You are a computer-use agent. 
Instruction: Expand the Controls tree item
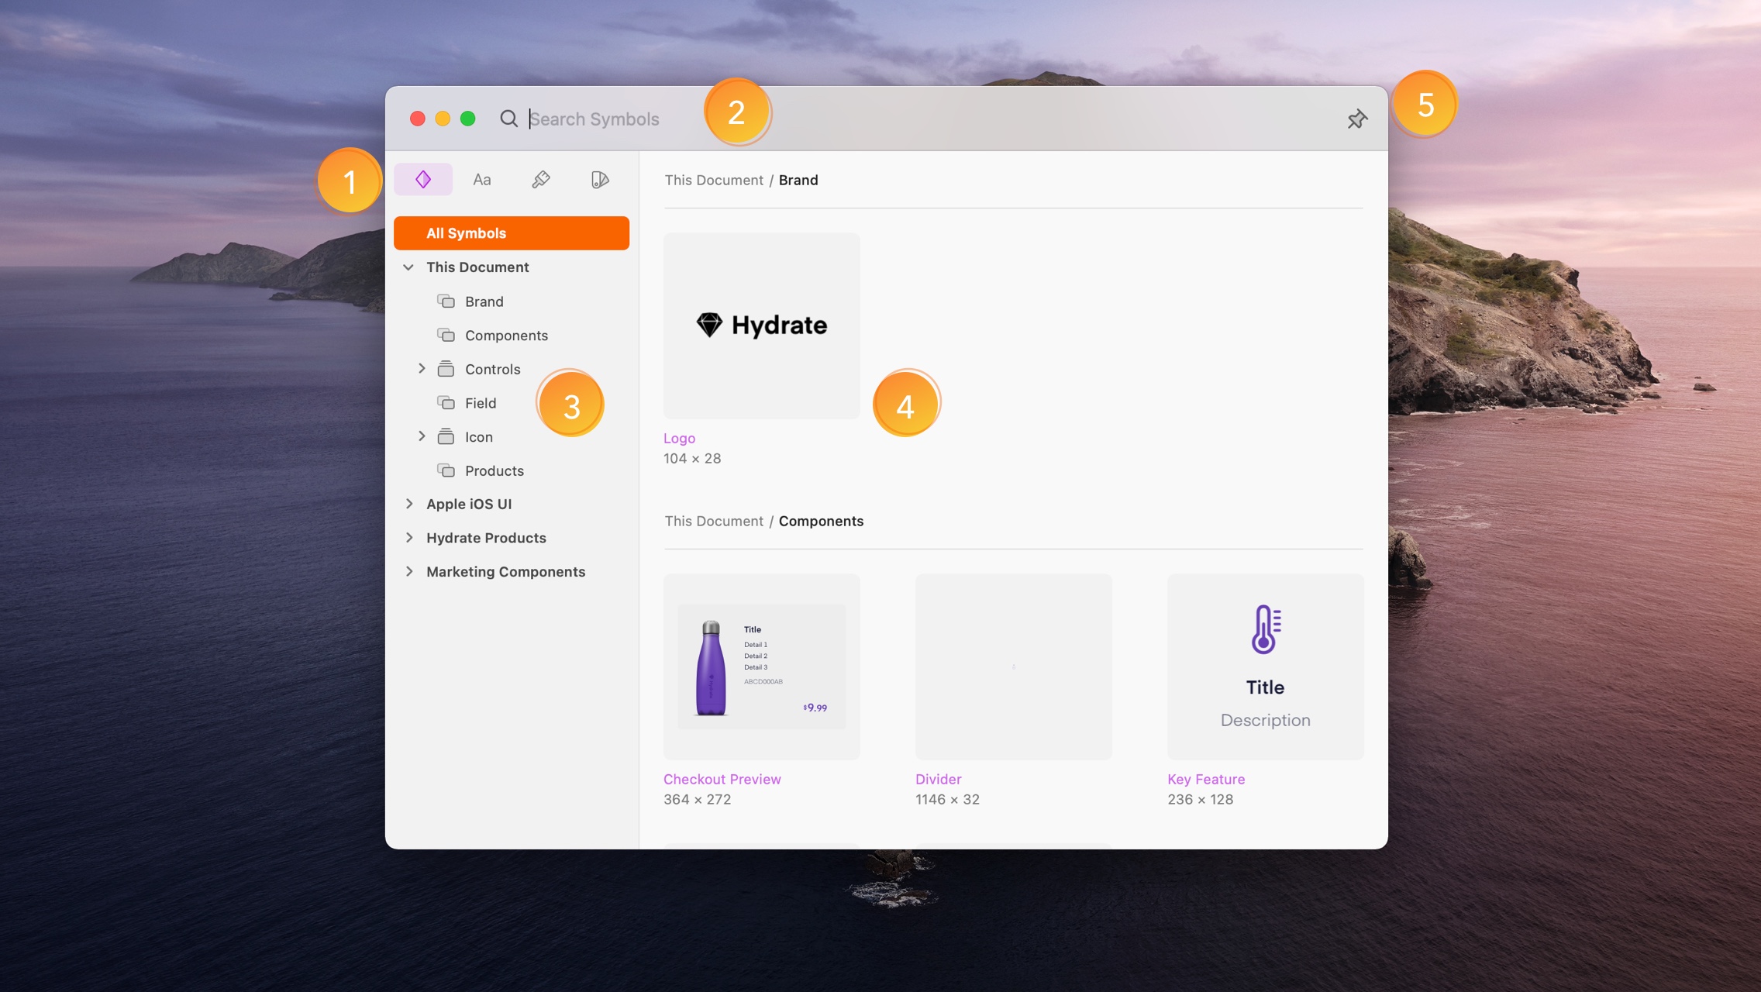(419, 369)
